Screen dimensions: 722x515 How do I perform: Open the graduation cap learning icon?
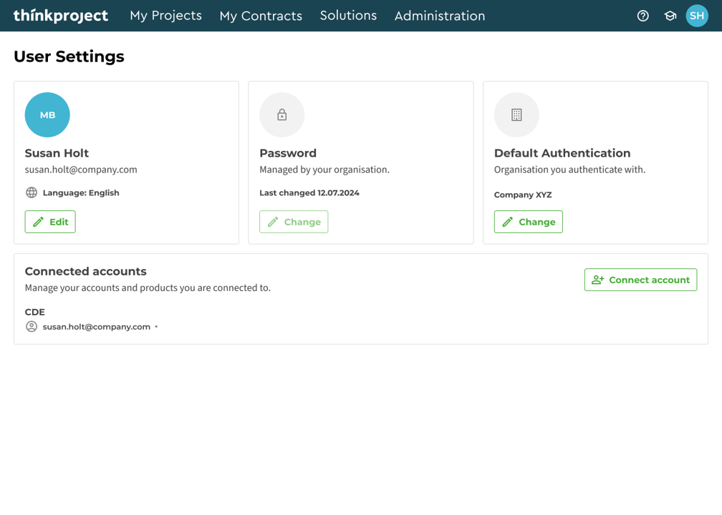click(670, 16)
